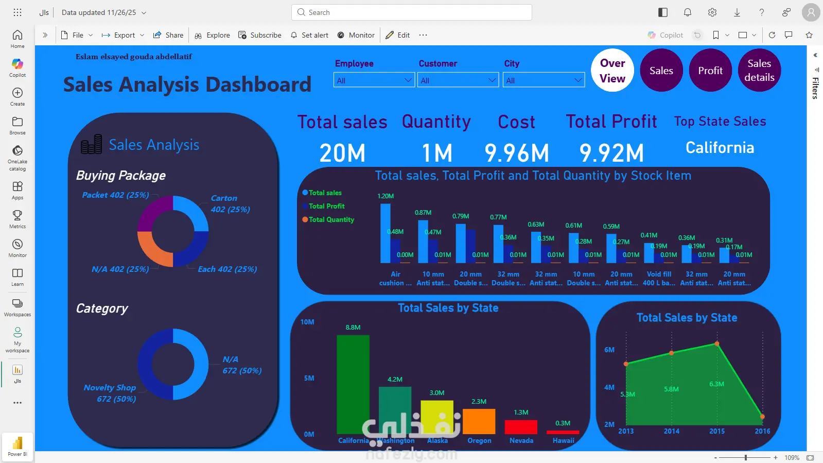The image size is (823, 463).
Task: Open the Comments pane icon
Action: 789,35
